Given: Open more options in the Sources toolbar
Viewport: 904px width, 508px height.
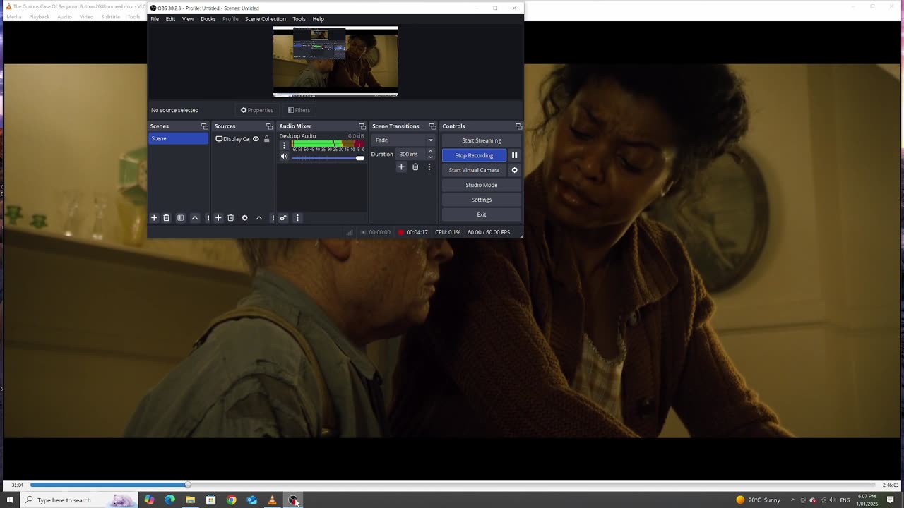Looking at the screenshot, I should [x=273, y=218].
